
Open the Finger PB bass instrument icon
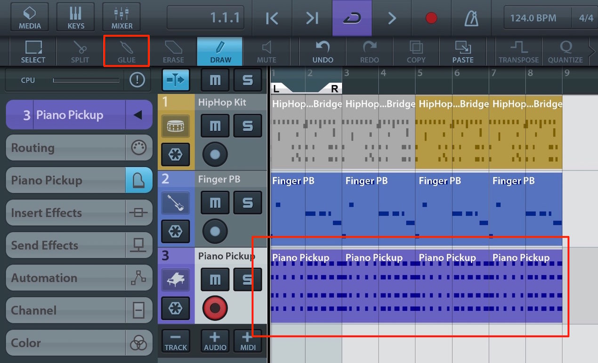point(176,203)
